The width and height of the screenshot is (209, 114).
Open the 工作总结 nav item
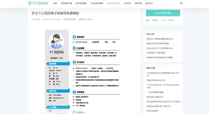pos(127,3)
